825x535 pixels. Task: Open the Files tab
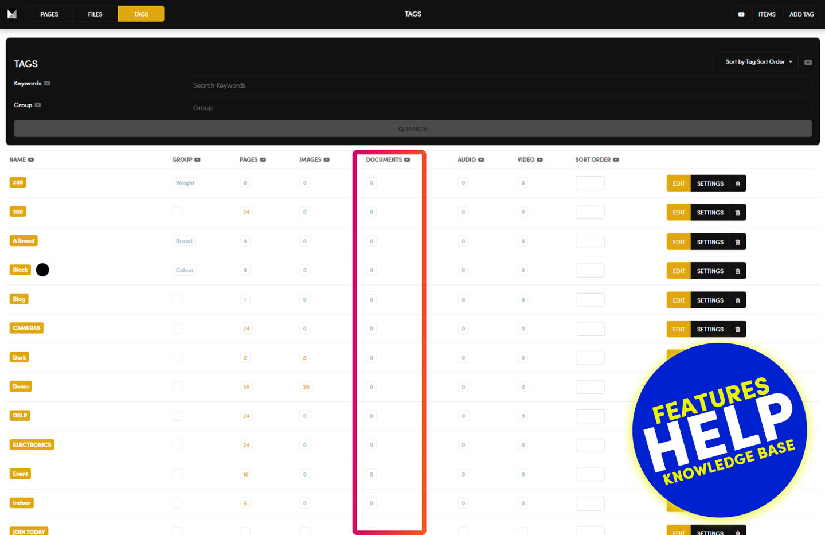pos(95,14)
